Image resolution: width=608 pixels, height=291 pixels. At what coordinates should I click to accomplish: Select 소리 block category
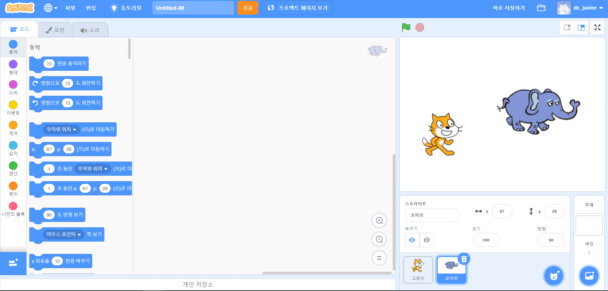tap(13, 88)
